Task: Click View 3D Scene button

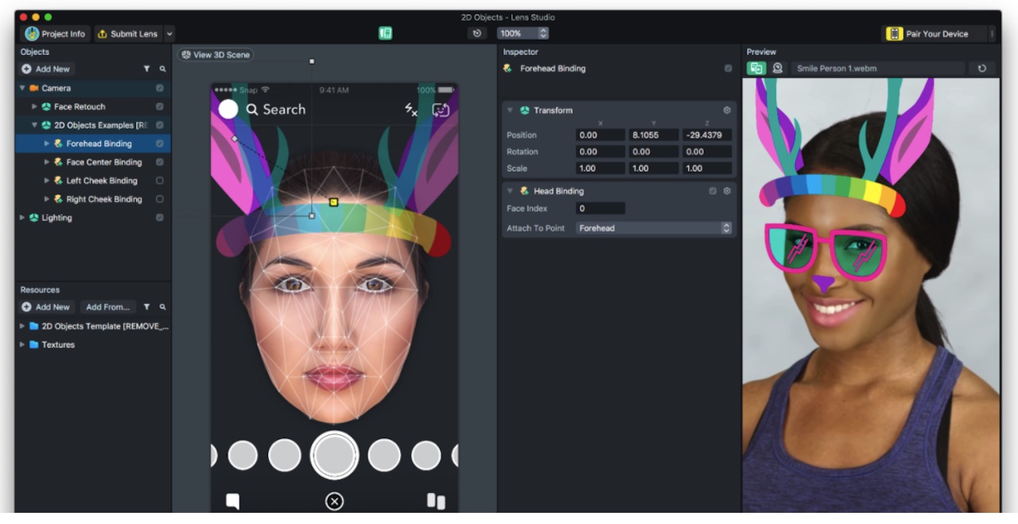Action: coord(216,55)
